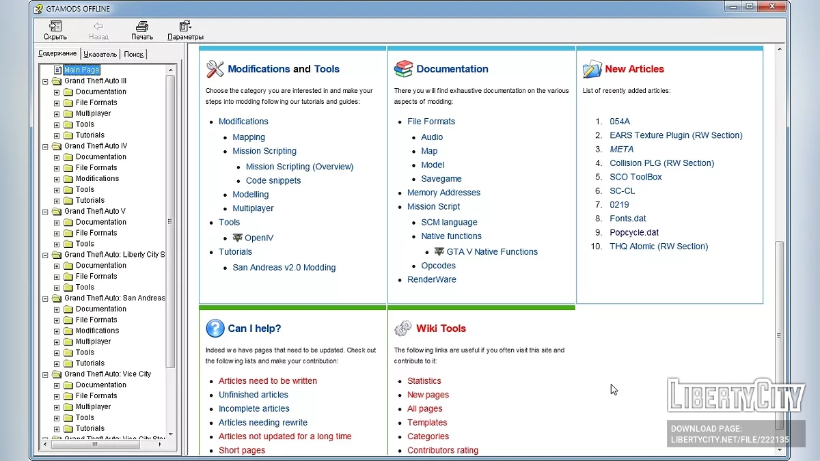Click the New Articles notepad icon
The height and width of the screenshot is (461, 820).
[592, 69]
